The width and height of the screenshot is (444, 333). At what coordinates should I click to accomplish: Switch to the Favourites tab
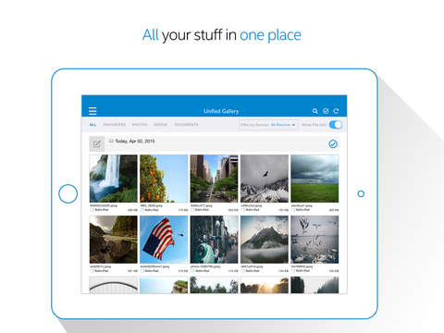[114, 125]
